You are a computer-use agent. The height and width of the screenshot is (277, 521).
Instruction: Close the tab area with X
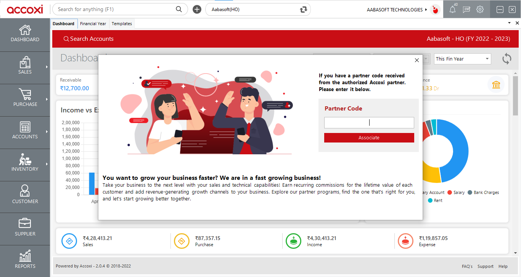517,23
